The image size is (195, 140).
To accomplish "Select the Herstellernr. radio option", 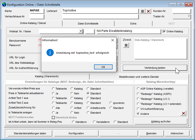I will (94, 122).
